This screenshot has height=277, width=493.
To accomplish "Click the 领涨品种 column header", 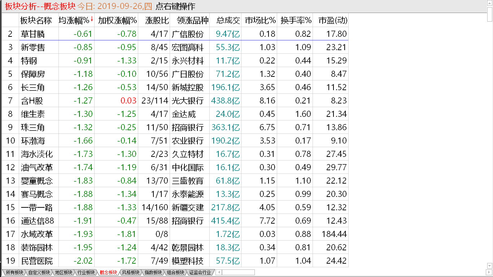I will [190, 20].
